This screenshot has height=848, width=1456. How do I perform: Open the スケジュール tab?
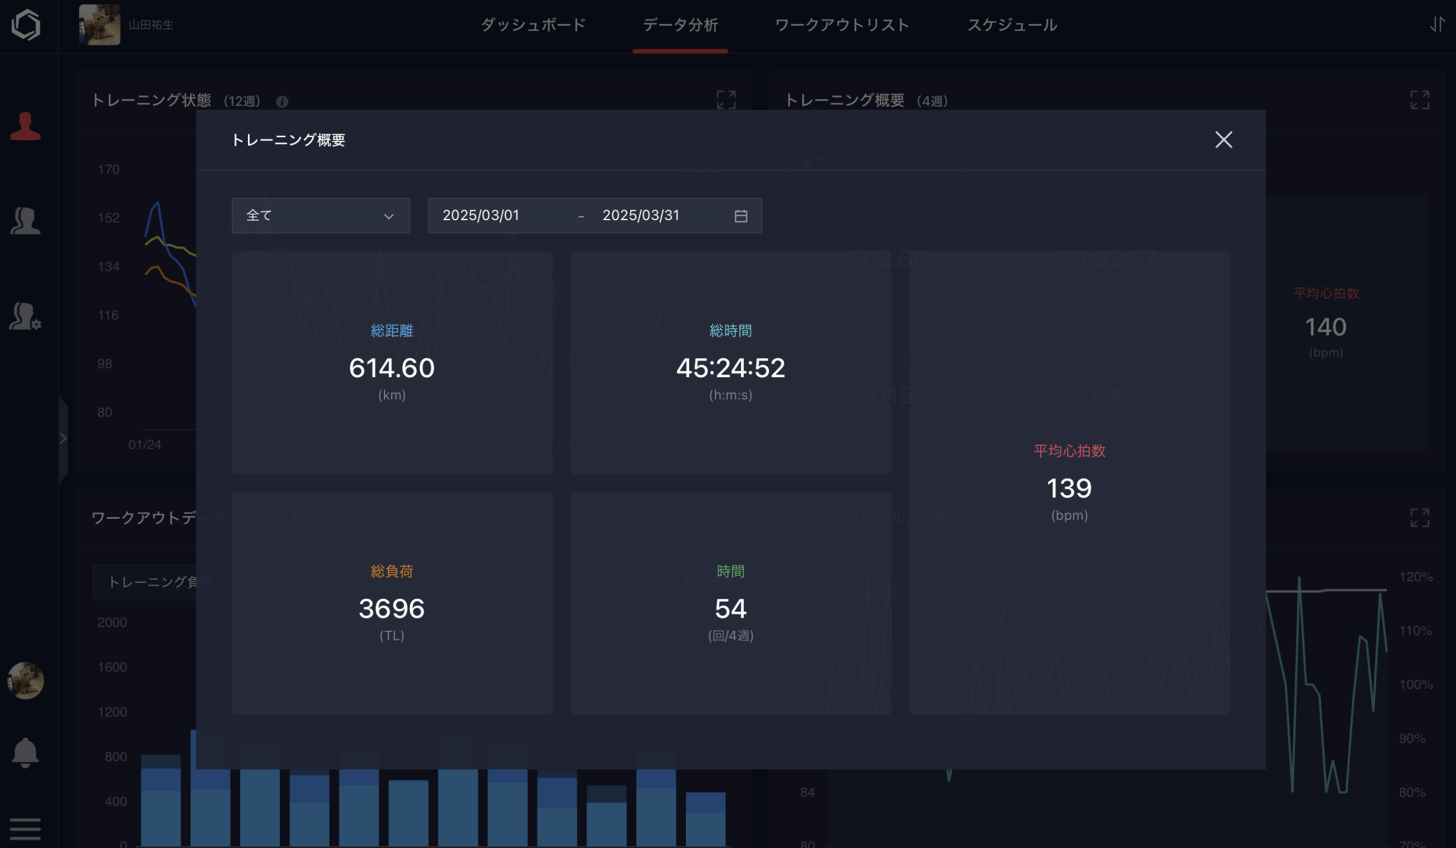[1012, 25]
